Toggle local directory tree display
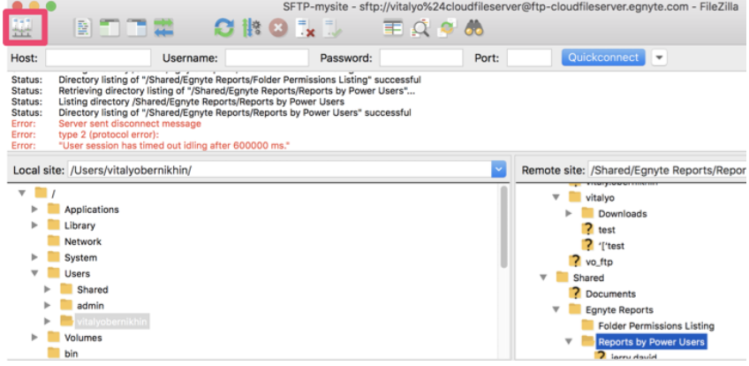Viewport: 749px width, 366px height. [110, 28]
